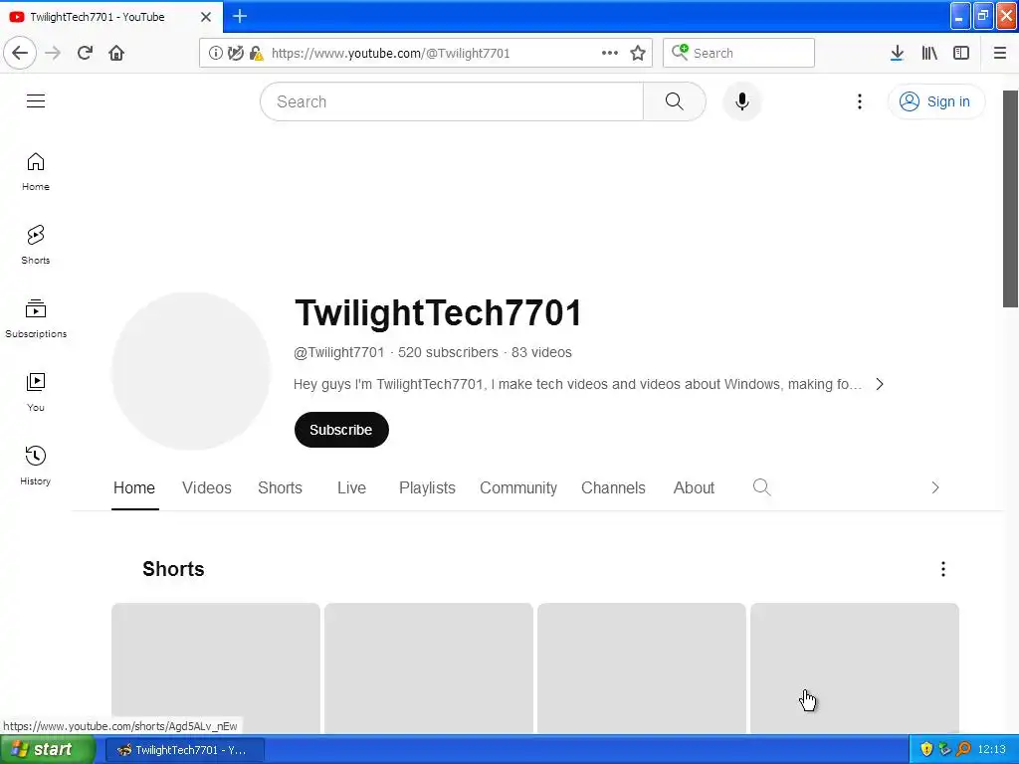Close the TwilightTech7701 YouTube tab
This screenshot has width=1019, height=764.
coord(206,17)
